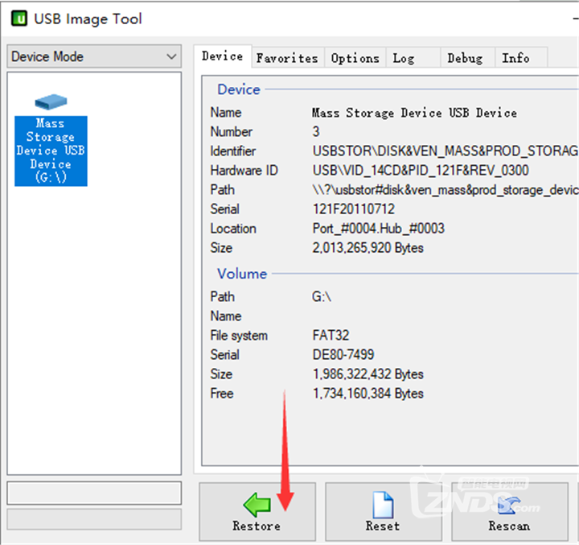Image resolution: width=579 pixels, height=545 pixels.
Task: Click the Location value Port_#0004.Hub_#0003
Action: tap(379, 228)
